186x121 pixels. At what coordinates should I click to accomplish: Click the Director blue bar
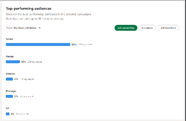click(9, 79)
